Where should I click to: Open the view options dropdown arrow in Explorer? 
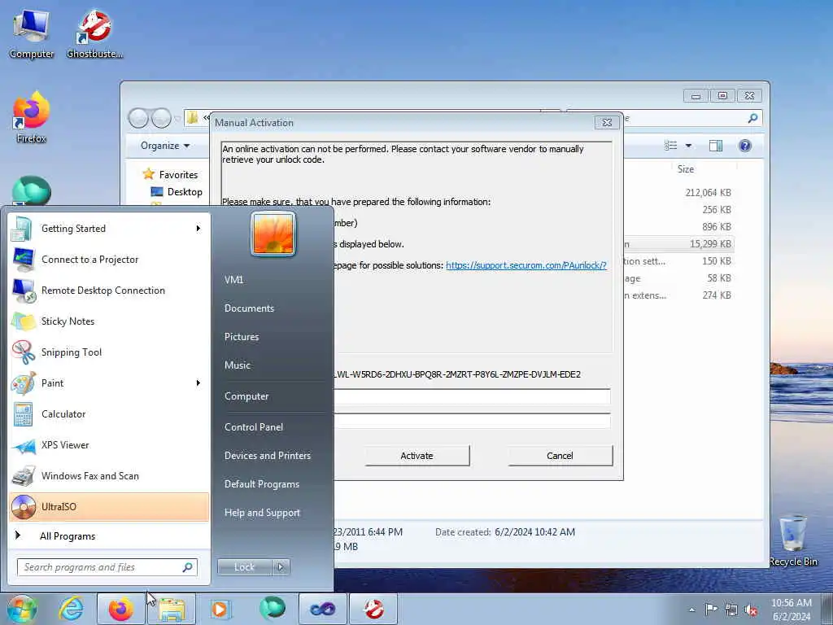(688, 146)
